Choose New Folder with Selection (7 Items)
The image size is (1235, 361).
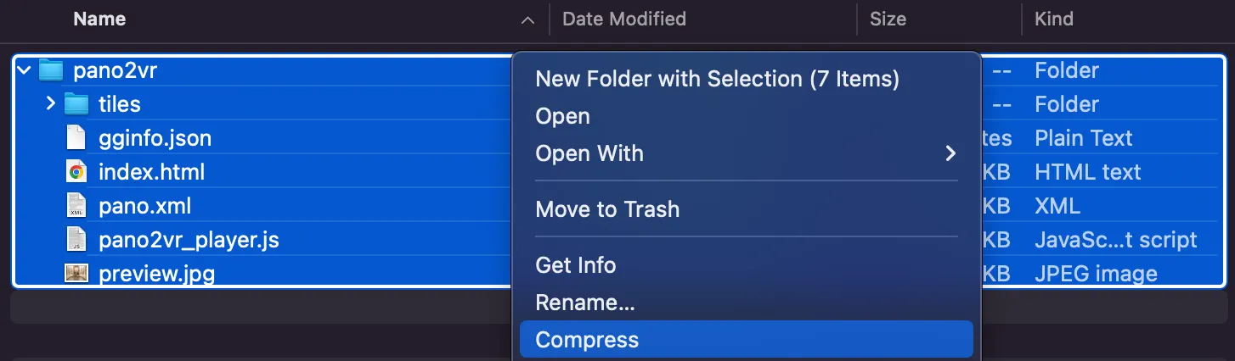coord(717,79)
